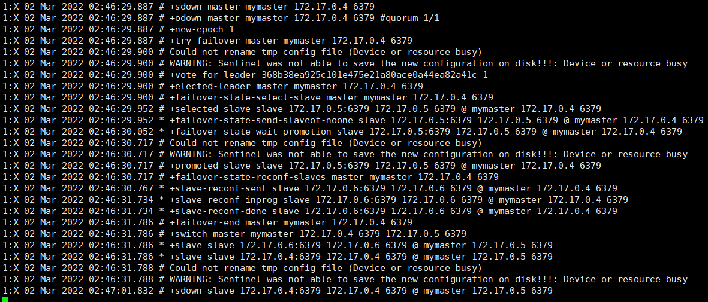
Task: Click the '+failover-state-reconf-slaves' log line
Action: coord(251,177)
